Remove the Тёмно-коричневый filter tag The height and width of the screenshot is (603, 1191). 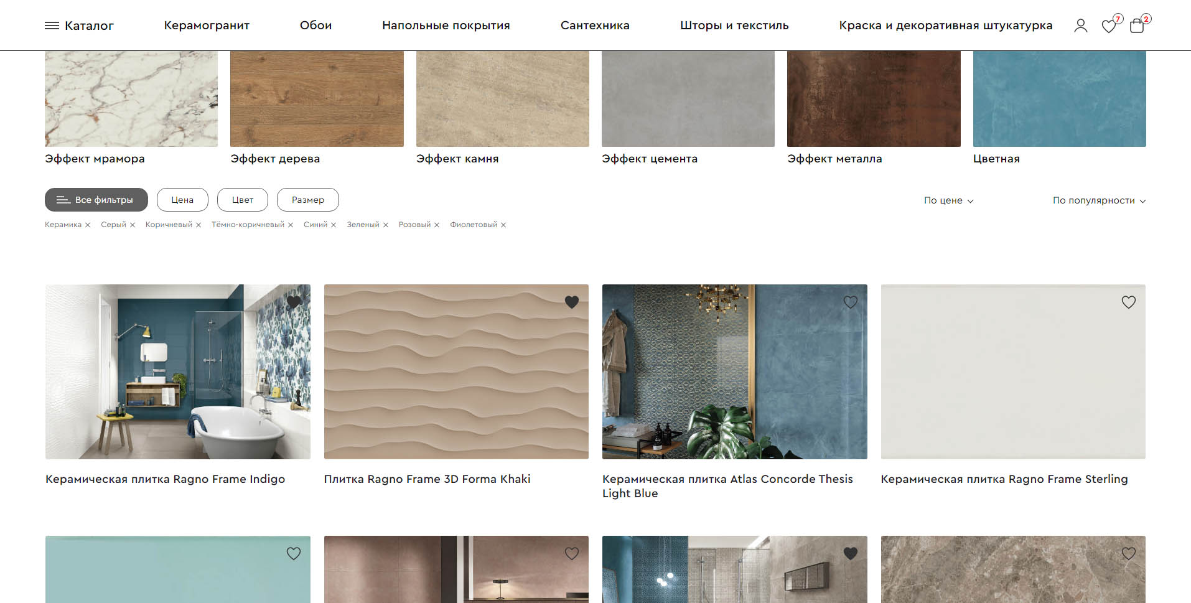click(x=291, y=225)
